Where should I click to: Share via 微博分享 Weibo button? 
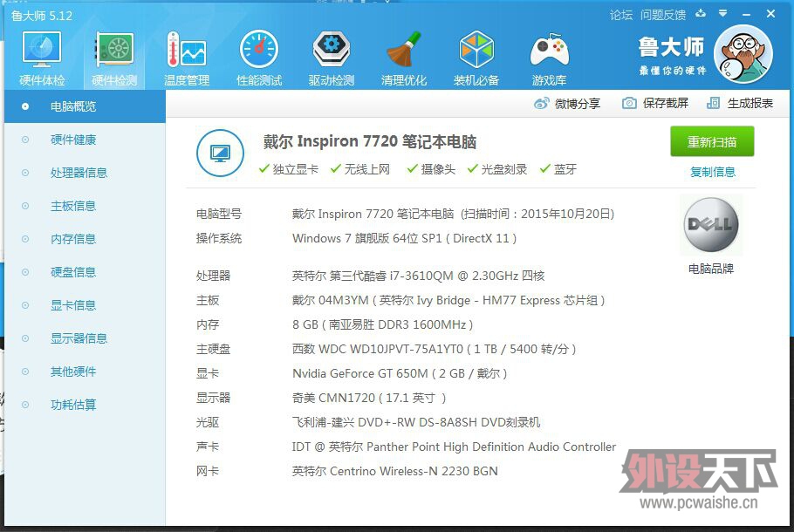[567, 103]
